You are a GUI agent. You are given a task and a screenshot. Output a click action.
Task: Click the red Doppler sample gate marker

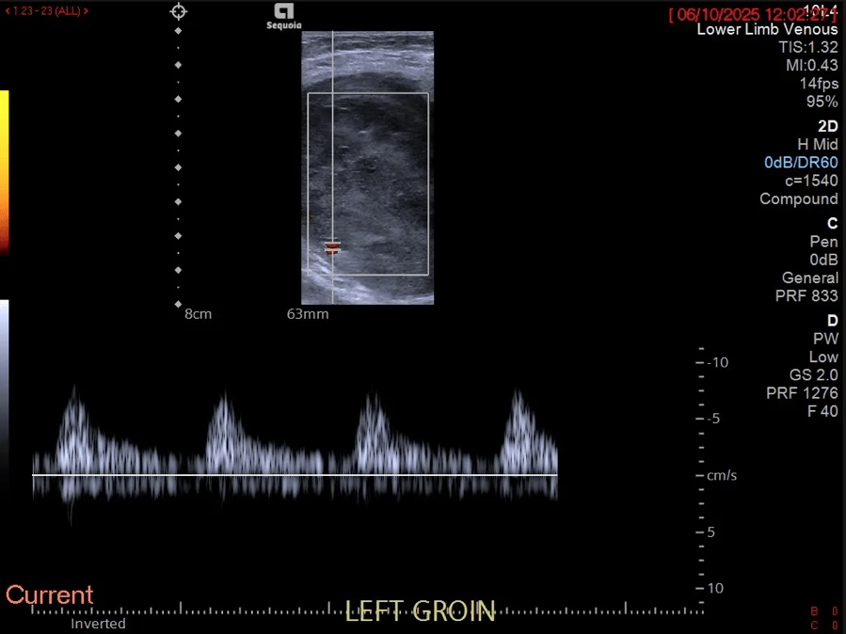point(332,247)
